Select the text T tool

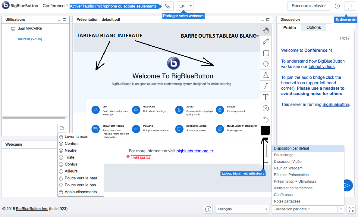pos(266,97)
